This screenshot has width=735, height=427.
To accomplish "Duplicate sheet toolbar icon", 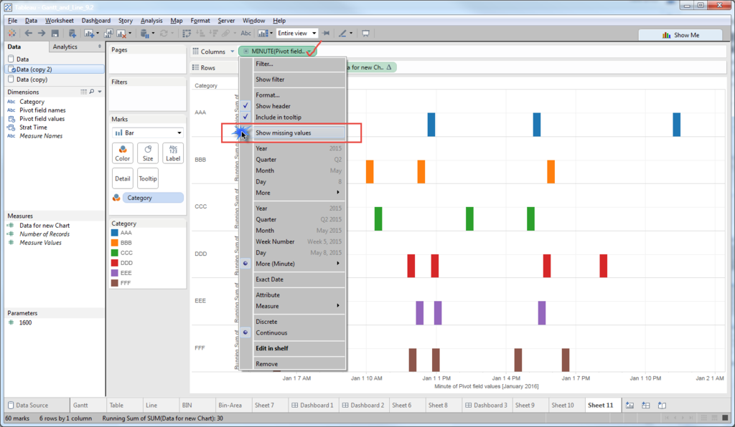I will [108, 33].
